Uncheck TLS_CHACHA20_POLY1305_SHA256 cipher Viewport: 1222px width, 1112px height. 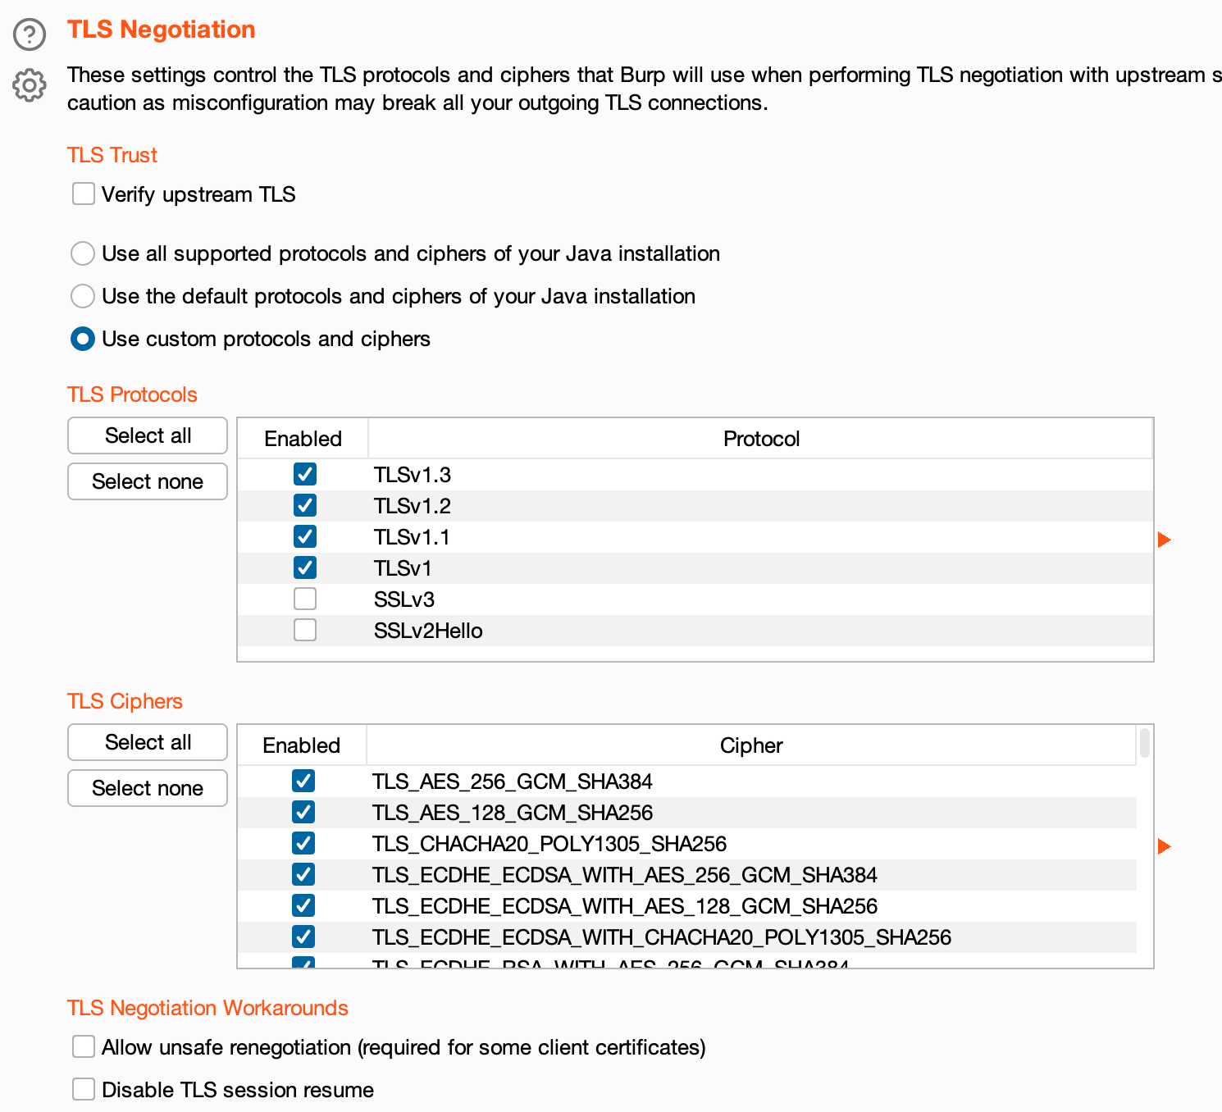pos(303,844)
